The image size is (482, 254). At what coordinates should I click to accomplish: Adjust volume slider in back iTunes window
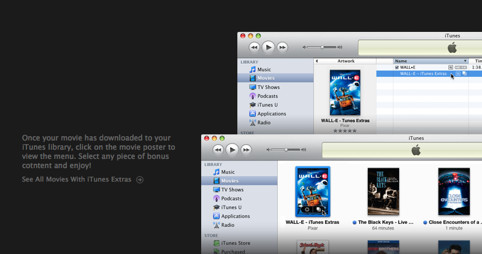tap(322, 47)
